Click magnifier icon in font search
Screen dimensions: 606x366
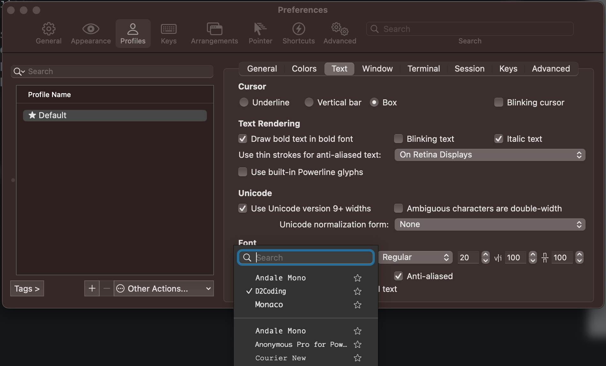(247, 257)
